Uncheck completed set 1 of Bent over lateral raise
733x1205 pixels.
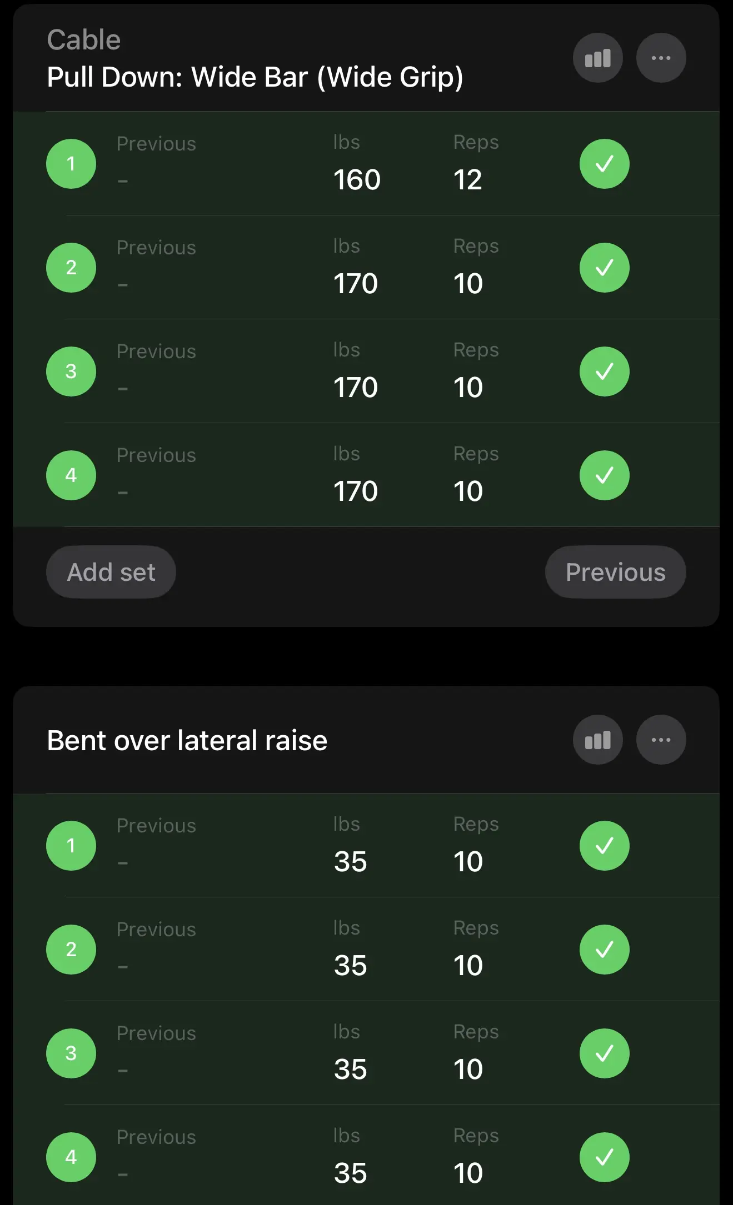click(604, 846)
